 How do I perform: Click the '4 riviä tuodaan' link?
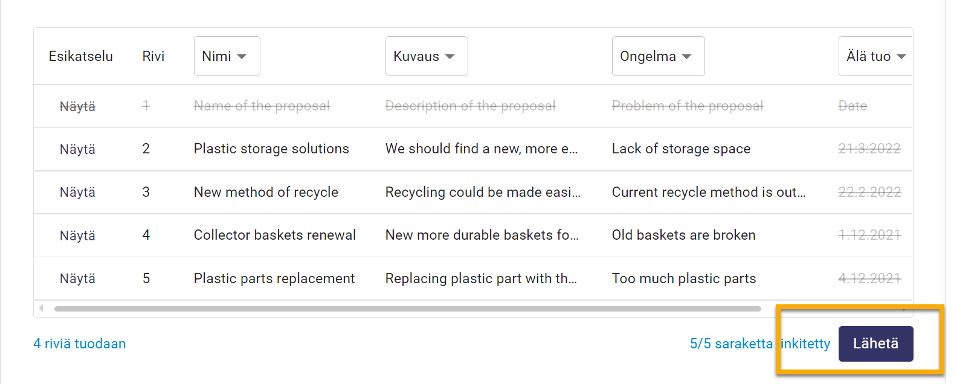pos(80,344)
